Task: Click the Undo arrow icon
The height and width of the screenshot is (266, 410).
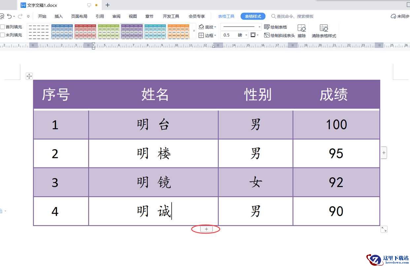Action: pyautogui.click(x=9, y=16)
